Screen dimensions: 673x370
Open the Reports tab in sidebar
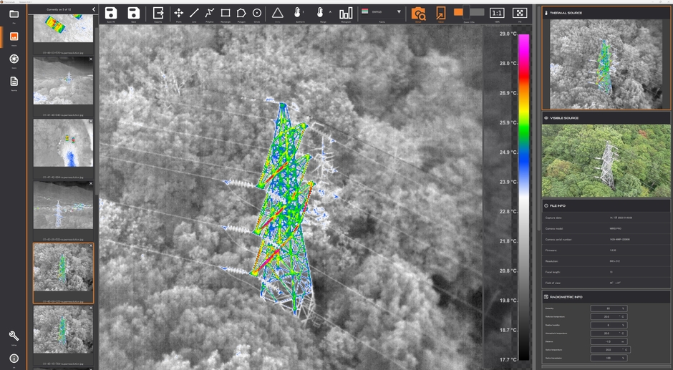(x=14, y=82)
